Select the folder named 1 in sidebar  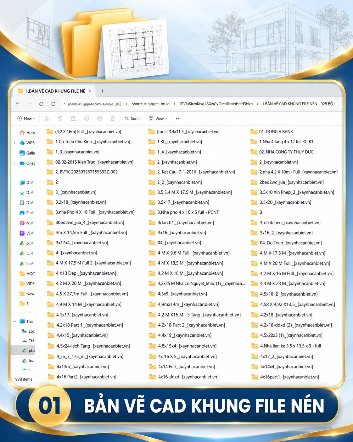tap(24, 304)
